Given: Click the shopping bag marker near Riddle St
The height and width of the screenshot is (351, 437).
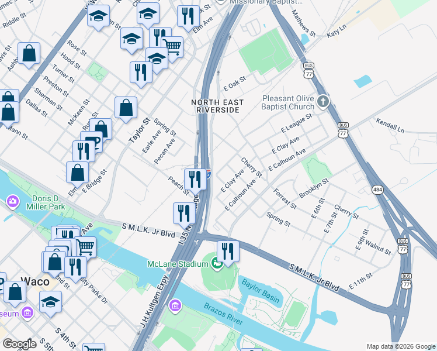Looking at the screenshot, I should (x=29, y=54).
